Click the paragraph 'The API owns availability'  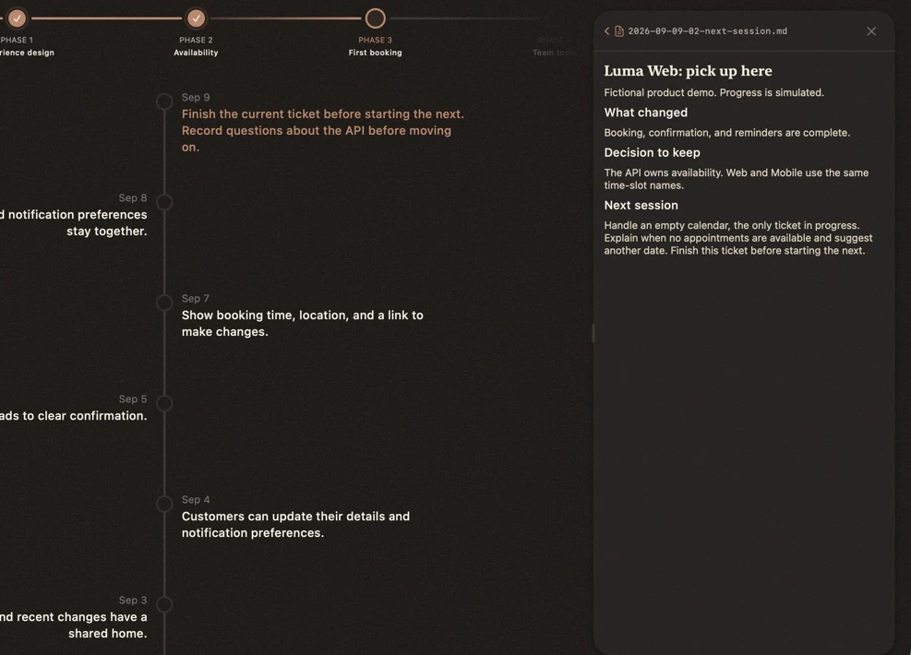point(737,179)
